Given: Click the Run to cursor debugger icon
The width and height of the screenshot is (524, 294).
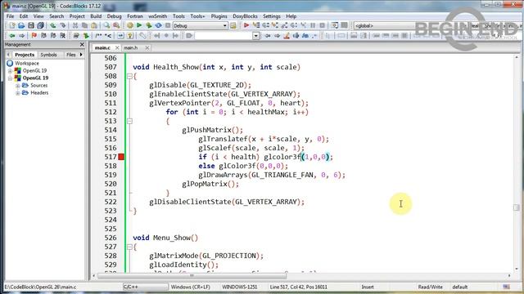Looking at the screenshot, I should coord(256,25).
